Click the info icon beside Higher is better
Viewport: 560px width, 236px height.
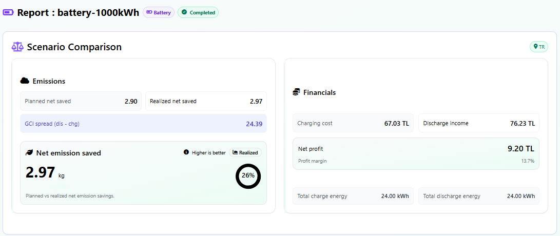point(186,152)
